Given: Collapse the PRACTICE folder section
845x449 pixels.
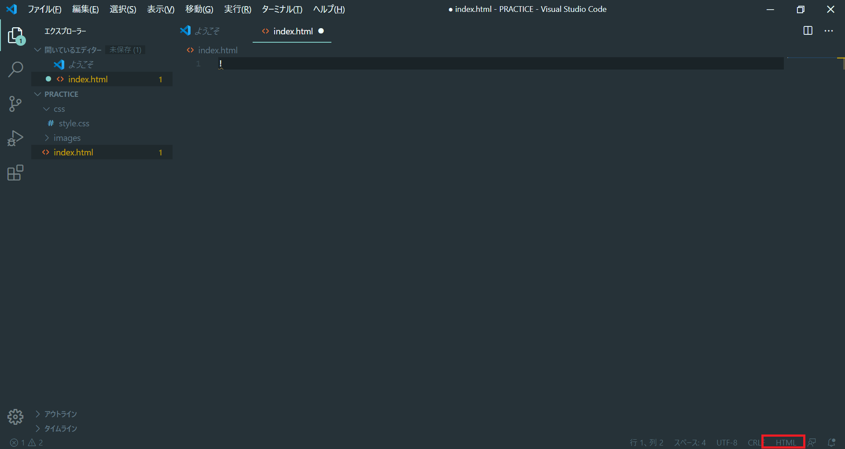Looking at the screenshot, I should (61, 94).
